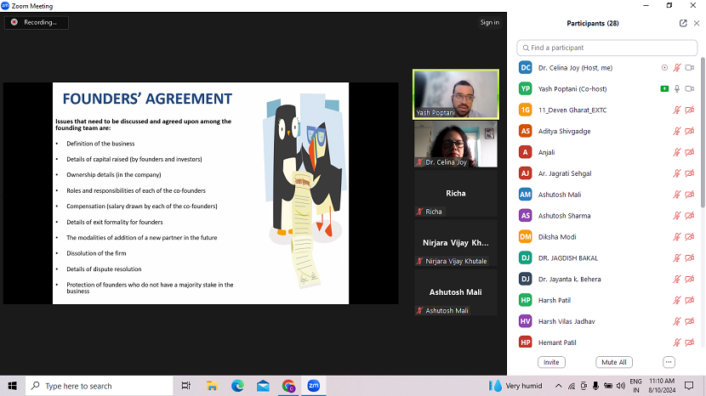Click the Recording indicator
The image size is (706, 396).
(x=37, y=22)
